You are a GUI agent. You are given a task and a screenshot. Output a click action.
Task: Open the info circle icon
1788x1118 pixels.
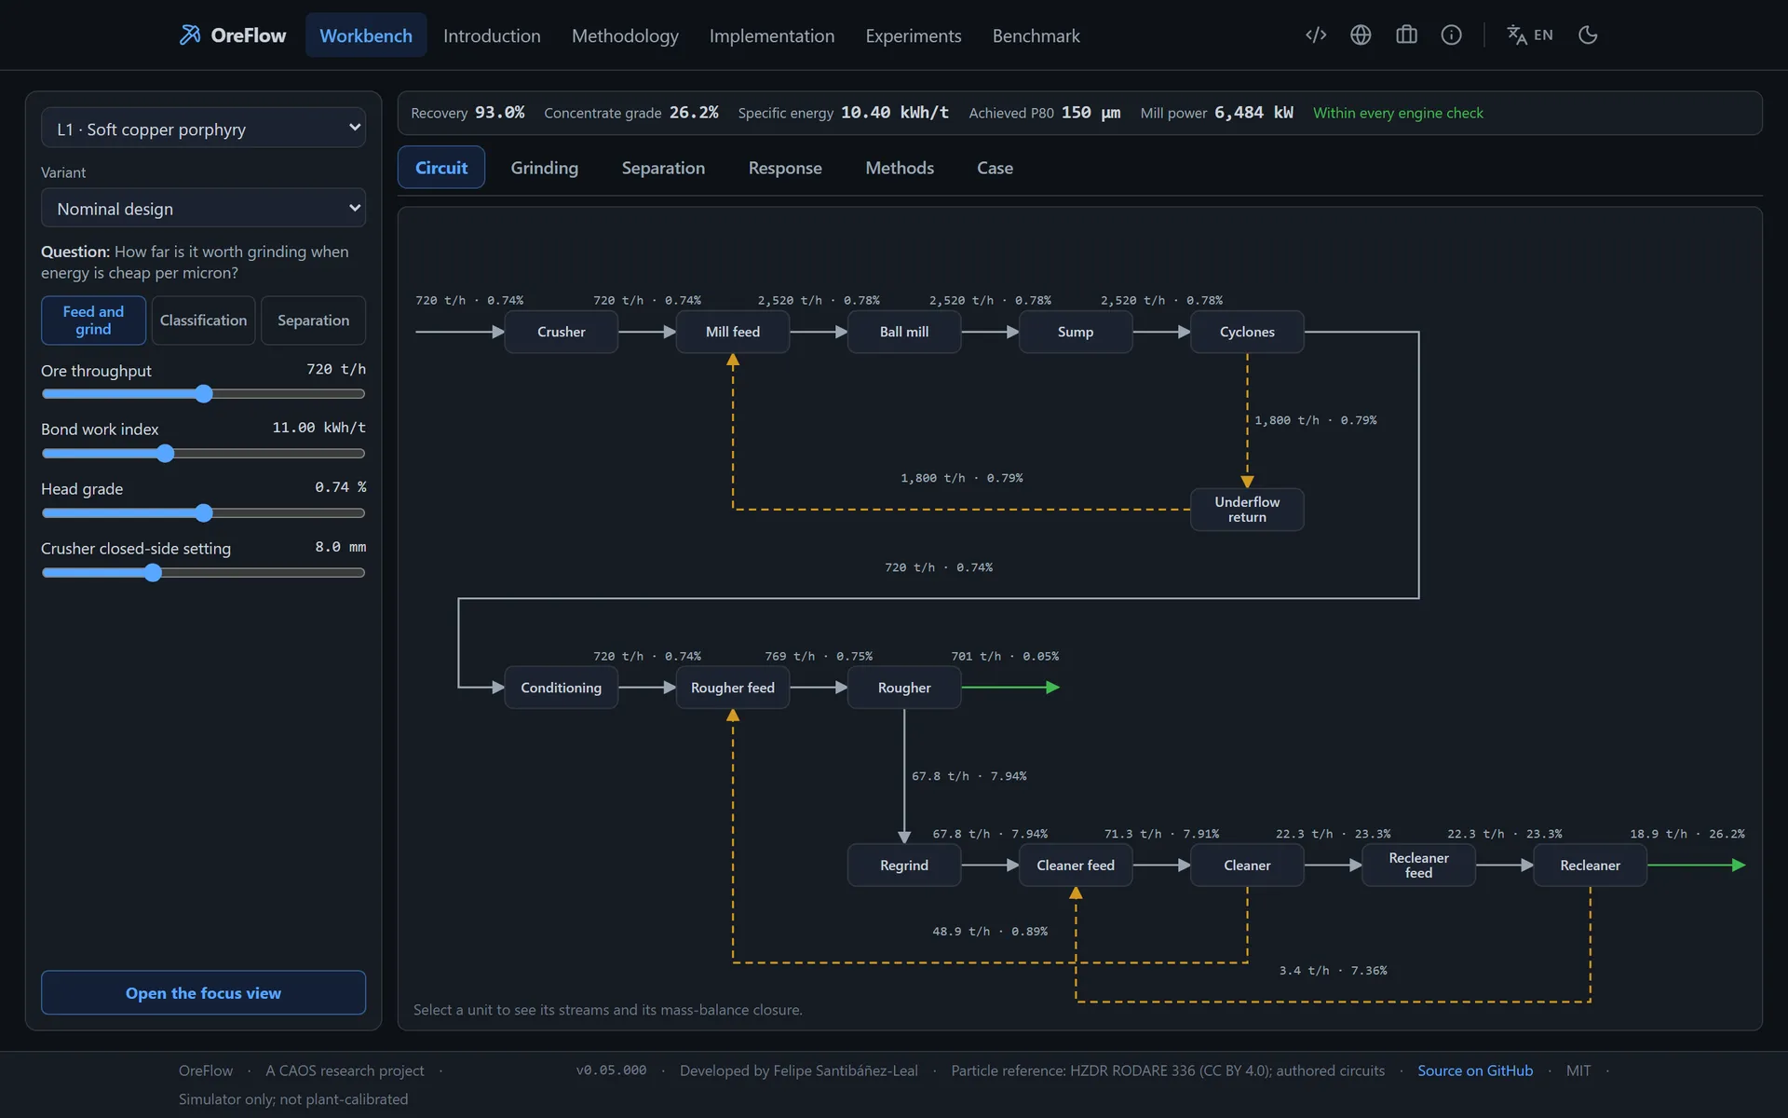(1451, 35)
